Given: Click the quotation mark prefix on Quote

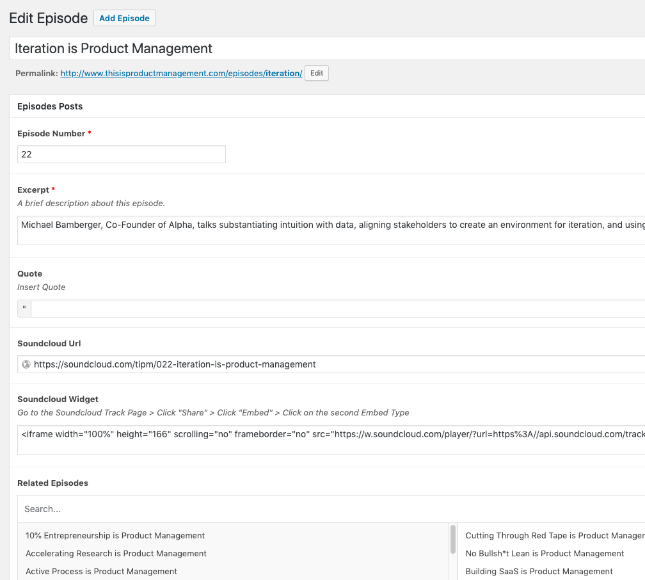Looking at the screenshot, I should click(x=24, y=309).
